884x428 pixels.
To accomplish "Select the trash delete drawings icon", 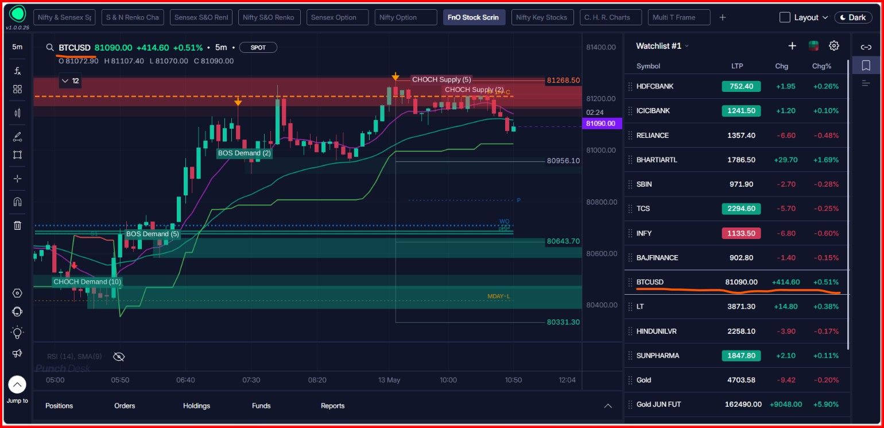I will pos(17,225).
